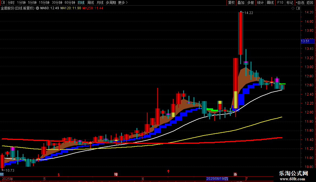Open the 复权 price adjustment menu
The height and width of the screenshot is (182, 316).
coord(231,3)
